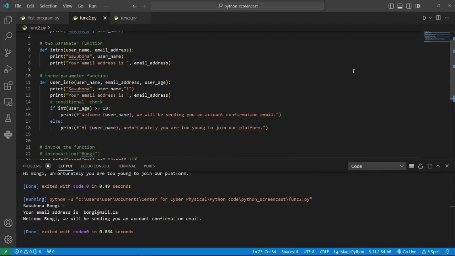Open the Search view icon
Screen dimensions: 455x256
pyautogui.click(x=8, y=36)
